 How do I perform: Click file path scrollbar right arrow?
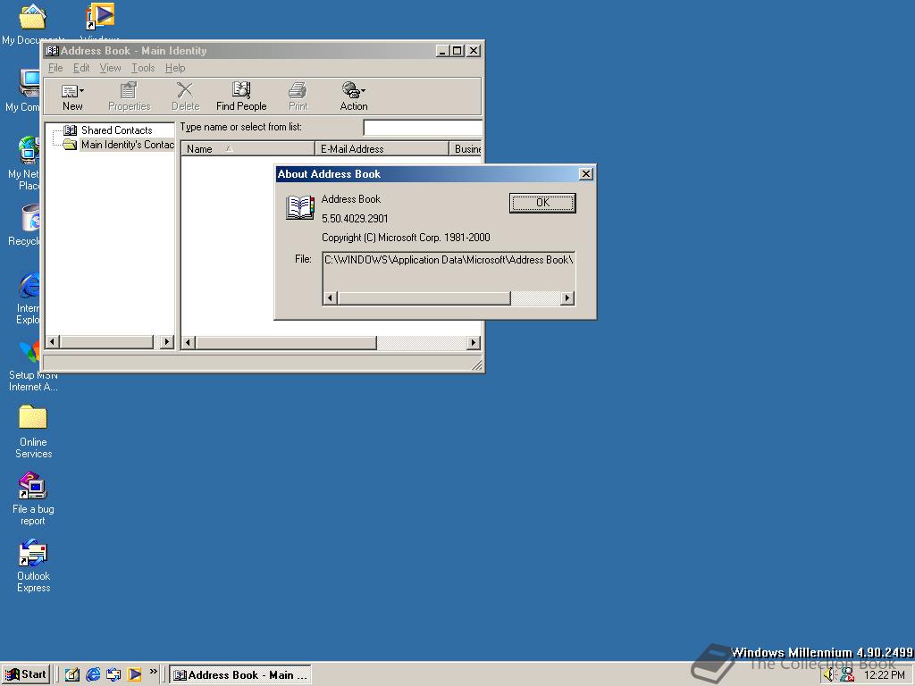pos(567,298)
